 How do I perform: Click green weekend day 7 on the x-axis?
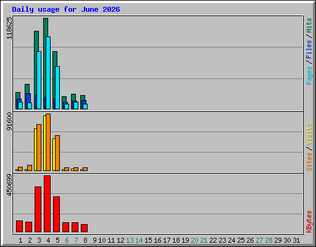[x=76, y=240]
